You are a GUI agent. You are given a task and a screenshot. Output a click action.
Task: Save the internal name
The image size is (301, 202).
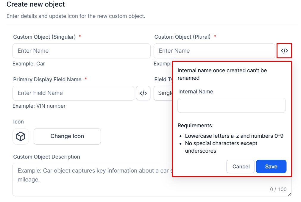(x=271, y=167)
